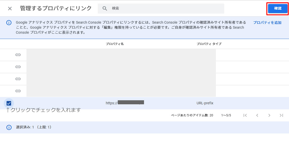Close the property link dialog with X
This screenshot has height=144, width=289.
(x=10, y=9)
